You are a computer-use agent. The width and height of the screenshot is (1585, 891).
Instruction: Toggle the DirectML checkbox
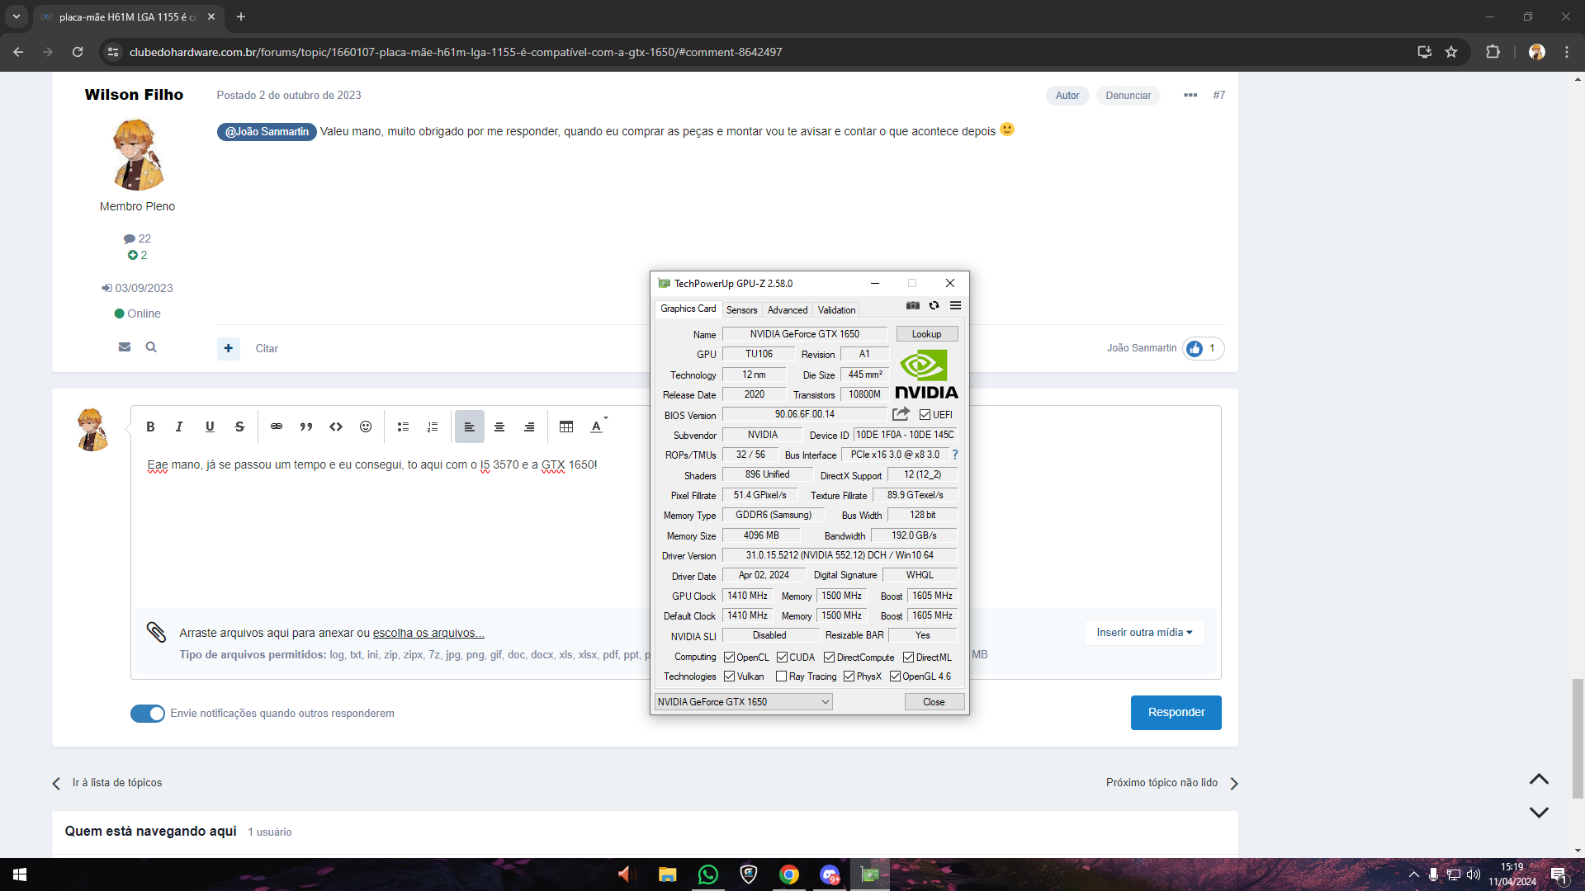click(908, 658)
